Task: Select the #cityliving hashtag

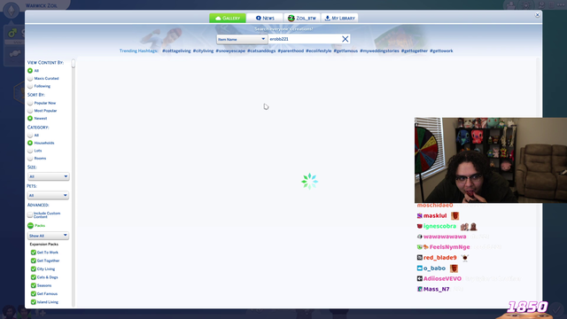Action: (x=203, y=51)
